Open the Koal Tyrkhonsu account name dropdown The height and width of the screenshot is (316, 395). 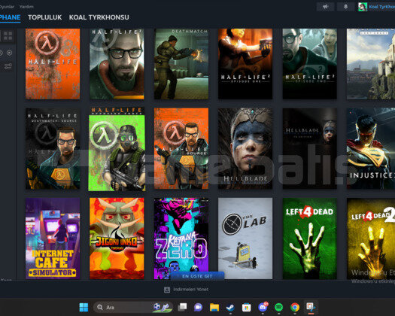(381, 7)
